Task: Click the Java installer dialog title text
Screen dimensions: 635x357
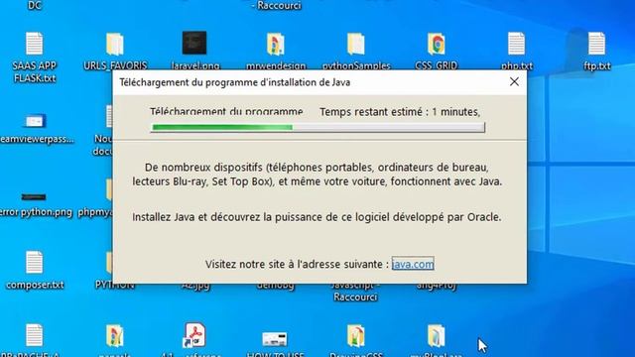Action: (x=235, y=82)
